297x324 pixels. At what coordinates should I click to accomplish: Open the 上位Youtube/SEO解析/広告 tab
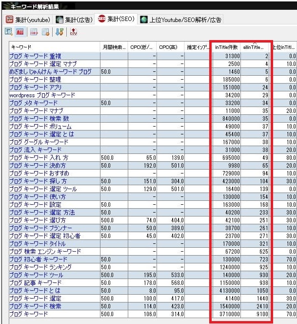[x=181, y=20]
